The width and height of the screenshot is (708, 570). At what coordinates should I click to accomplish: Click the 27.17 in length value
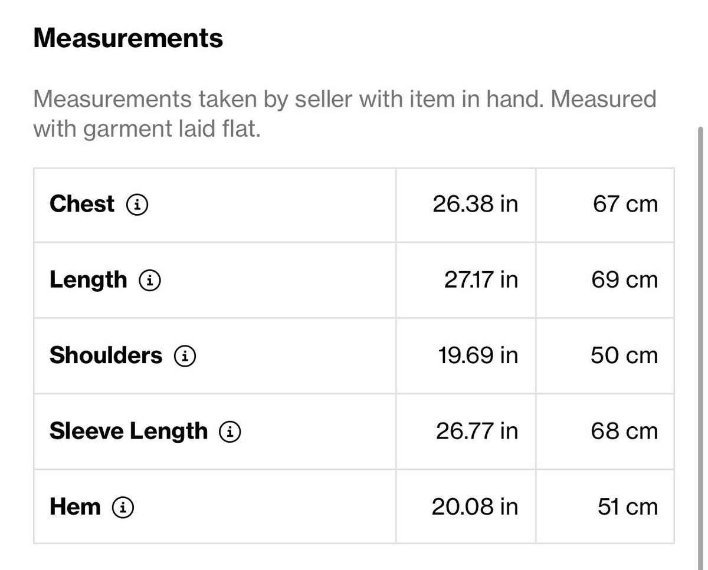tap(481, 280)
